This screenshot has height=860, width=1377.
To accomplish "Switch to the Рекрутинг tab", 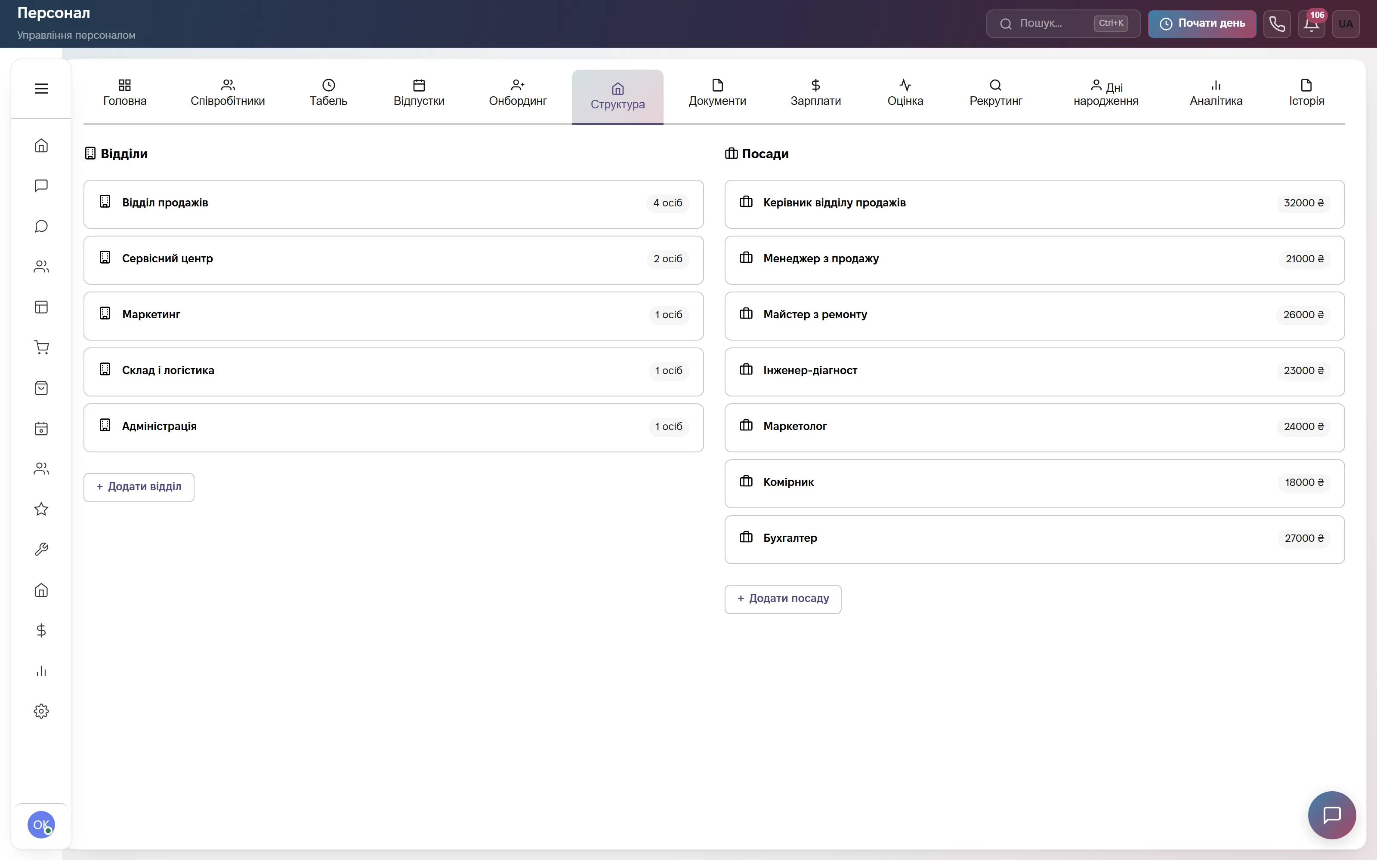I will tap(996, 93).
